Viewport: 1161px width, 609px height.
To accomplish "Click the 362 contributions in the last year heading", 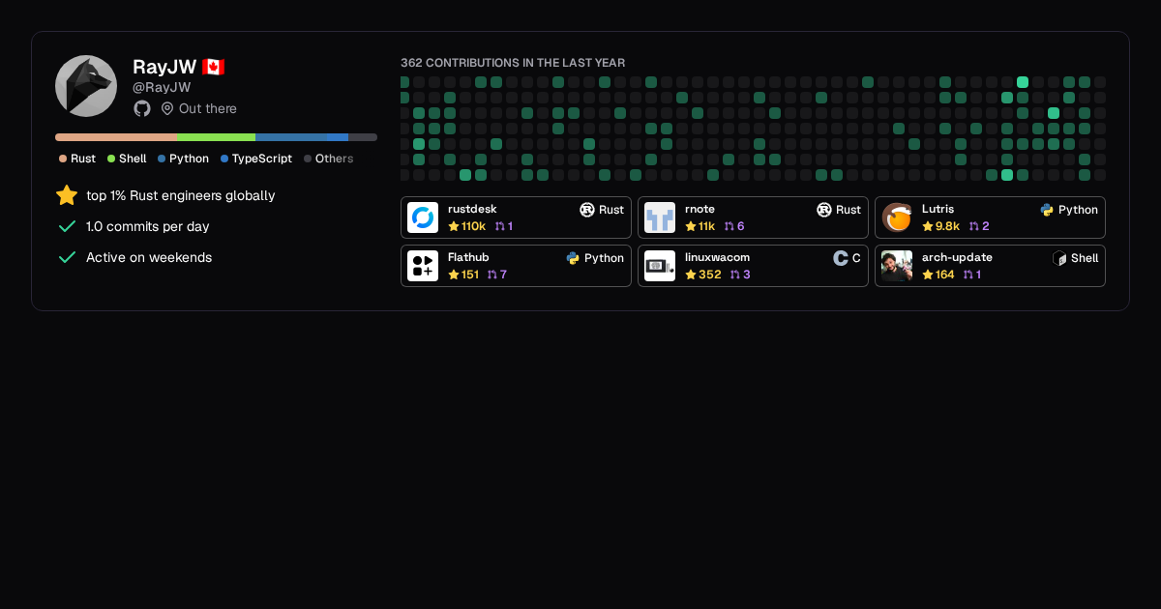I will click(x=513, y=63).
